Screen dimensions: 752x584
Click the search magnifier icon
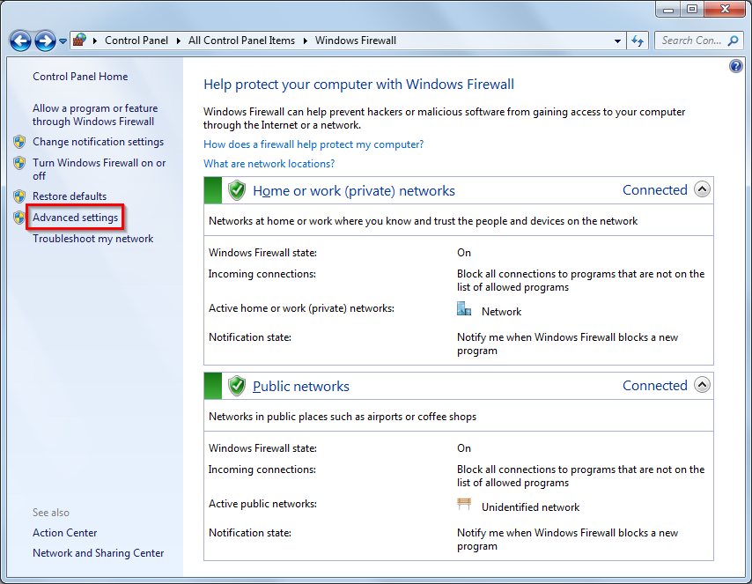733,41
